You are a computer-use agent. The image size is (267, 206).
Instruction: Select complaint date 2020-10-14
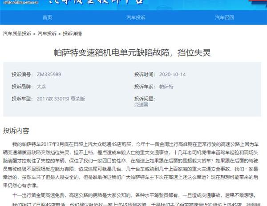click(172, 75)
